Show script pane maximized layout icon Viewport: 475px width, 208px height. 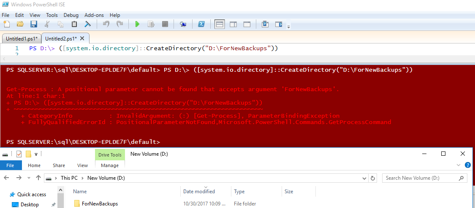pos(247,24)
